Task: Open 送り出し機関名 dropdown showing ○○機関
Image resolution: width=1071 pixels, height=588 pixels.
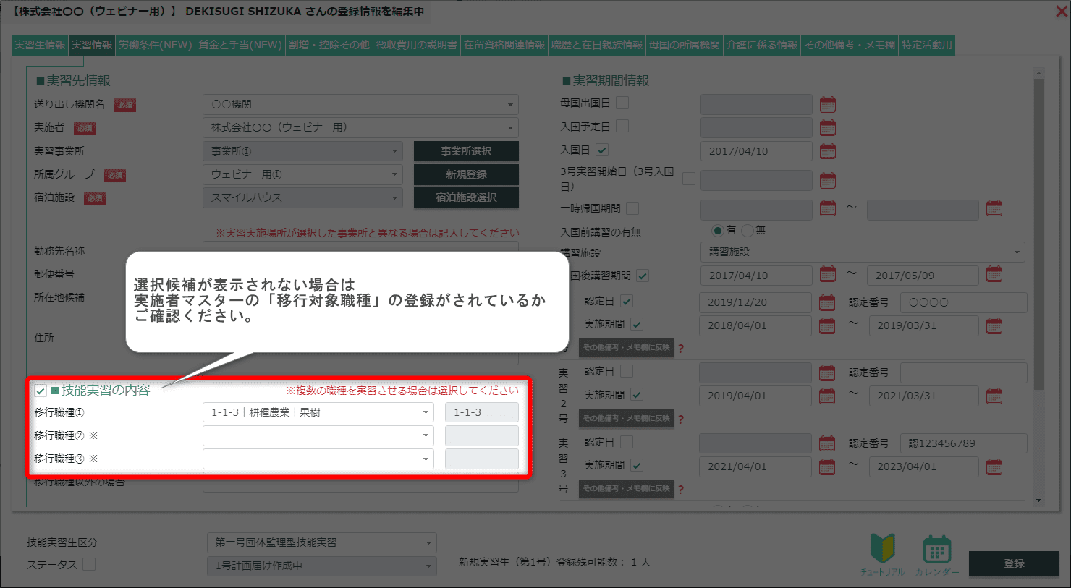Action: click(360, 104)
